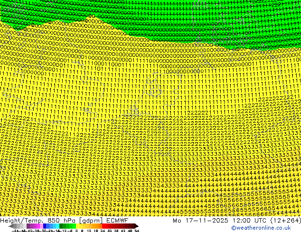Click the '54' legend scale value
This screenshot has height=232, width=301.
coord(137,231)
